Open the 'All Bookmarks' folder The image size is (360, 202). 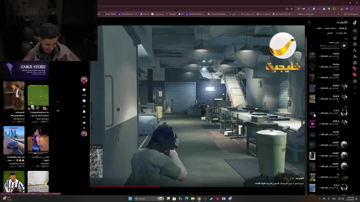pyautogui.click(x=351, y=14)
